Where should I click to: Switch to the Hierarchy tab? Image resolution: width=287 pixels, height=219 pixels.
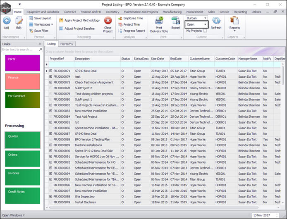pos(67,43)
